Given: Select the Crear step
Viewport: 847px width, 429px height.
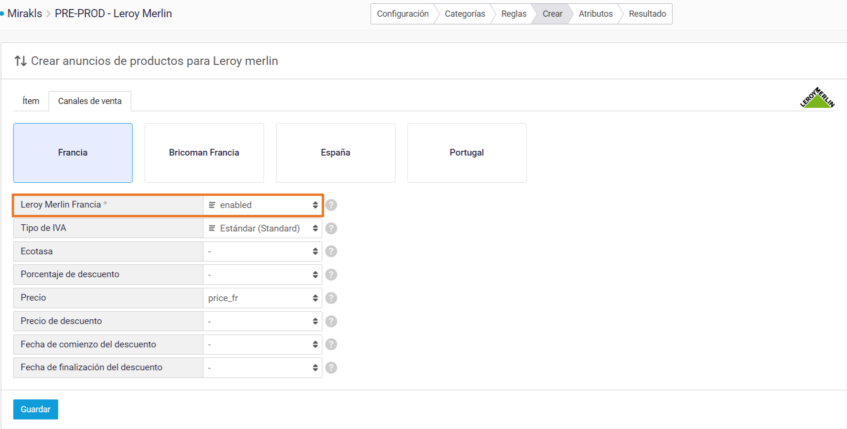Looking at the screenshot, I should coord(552,14).
